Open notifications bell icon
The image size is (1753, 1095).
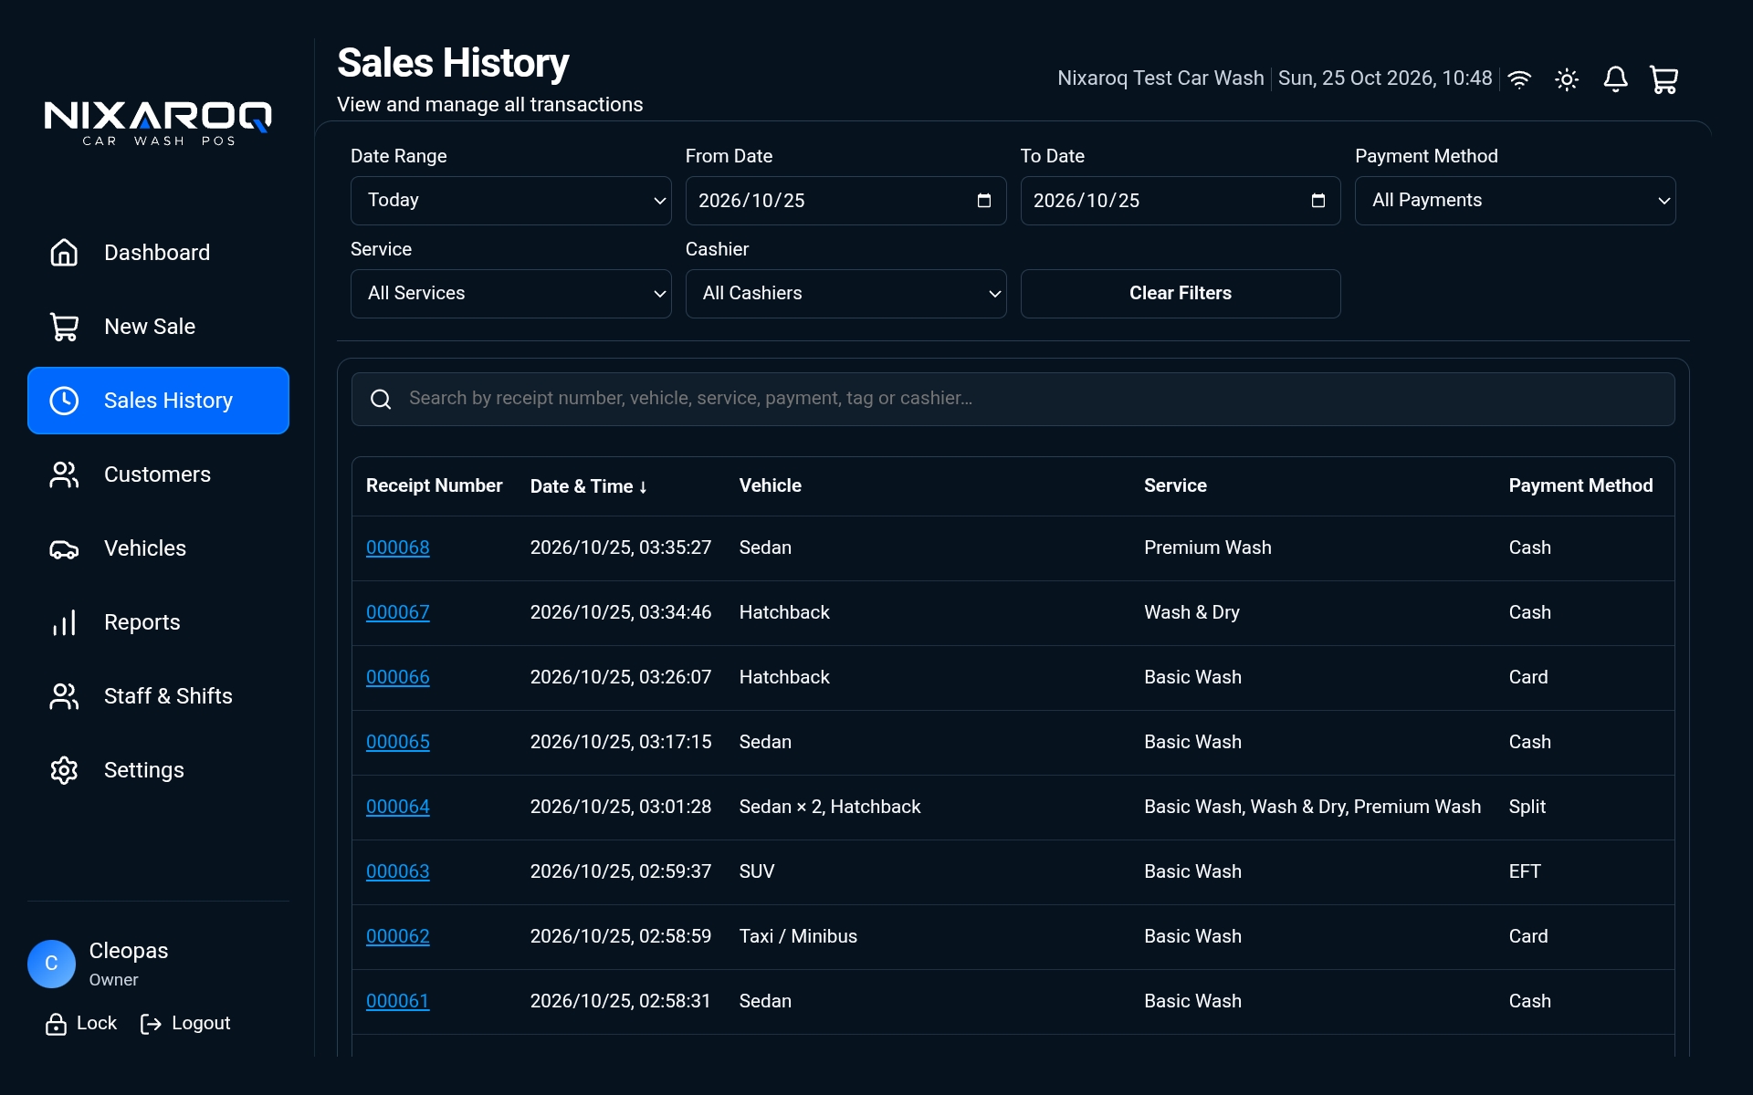tap(1615, 79)
